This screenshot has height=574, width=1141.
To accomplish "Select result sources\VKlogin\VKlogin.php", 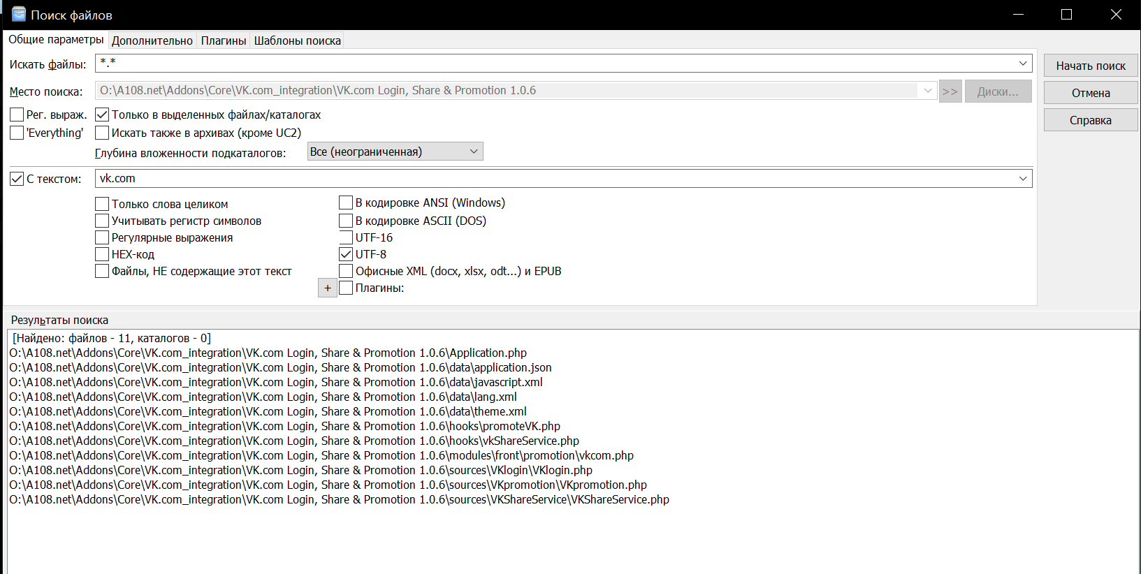I will coord(300,471).
